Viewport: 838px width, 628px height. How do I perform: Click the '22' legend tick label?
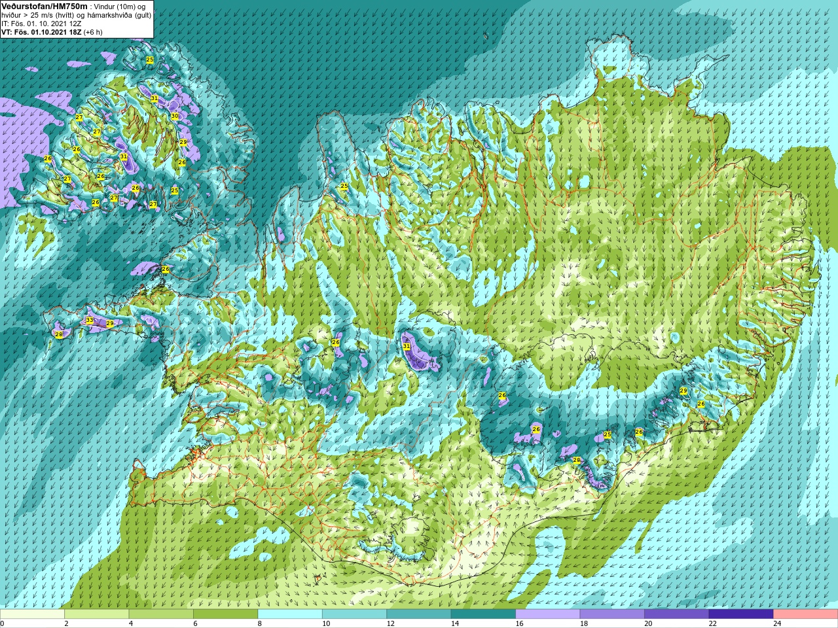(x=713, y=624)
